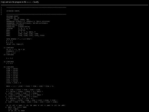This screenshot has width=149, height=112.
Task: Click the '30 CONTINUE' label line
Action: (9, 62)
